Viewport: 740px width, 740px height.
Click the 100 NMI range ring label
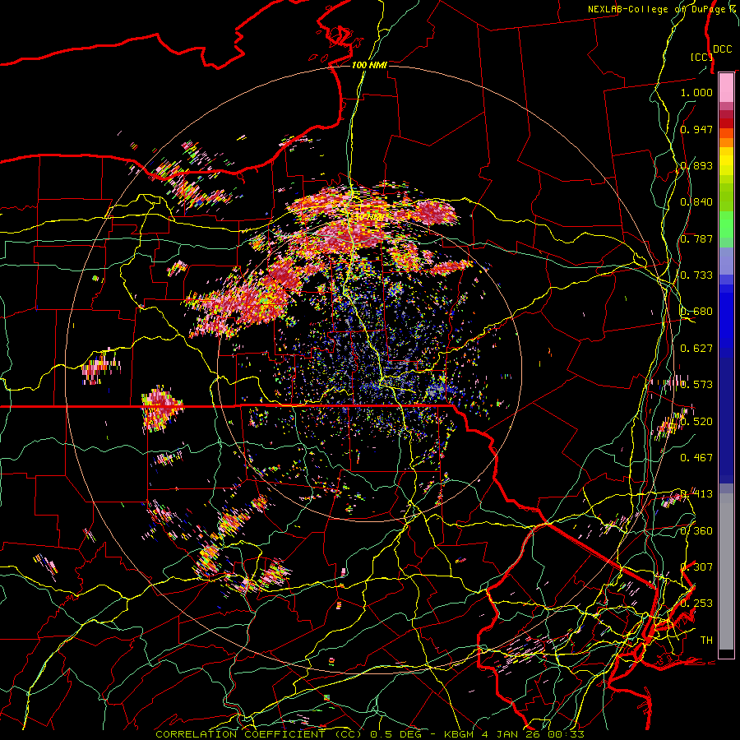click(x=369, y=65)
